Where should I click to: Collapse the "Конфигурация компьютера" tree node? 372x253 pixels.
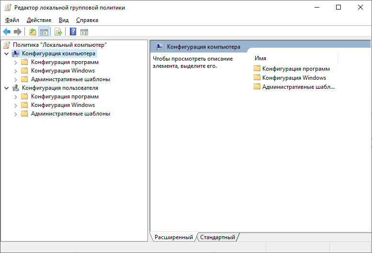tap(6, 53)
